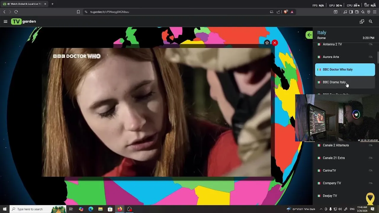Open Microsoft Copilot from taskbar

click(81, 209)
